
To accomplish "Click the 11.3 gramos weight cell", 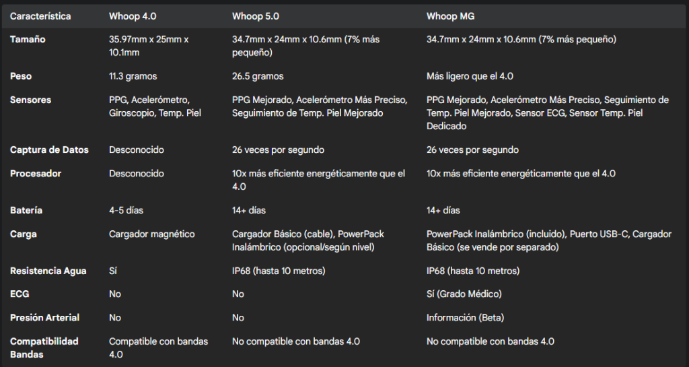I will [x=133, y=76].
